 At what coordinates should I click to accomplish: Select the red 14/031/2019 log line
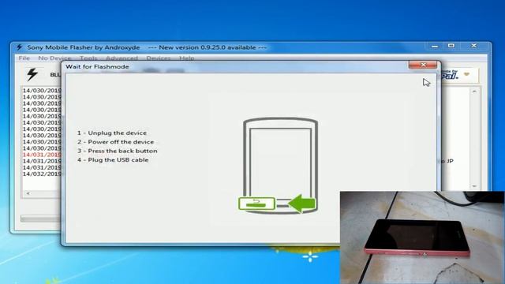pyautogui.click(x=42, y=155)
